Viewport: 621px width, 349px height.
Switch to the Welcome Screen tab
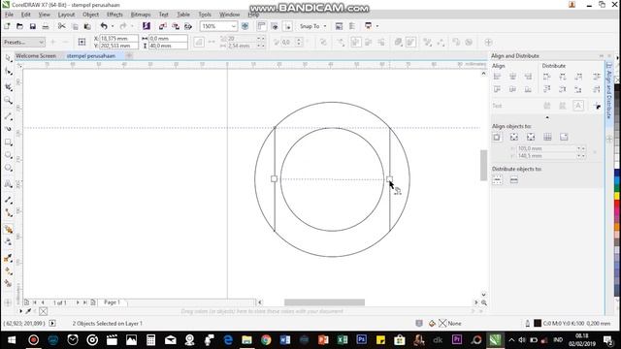(36, 56)
